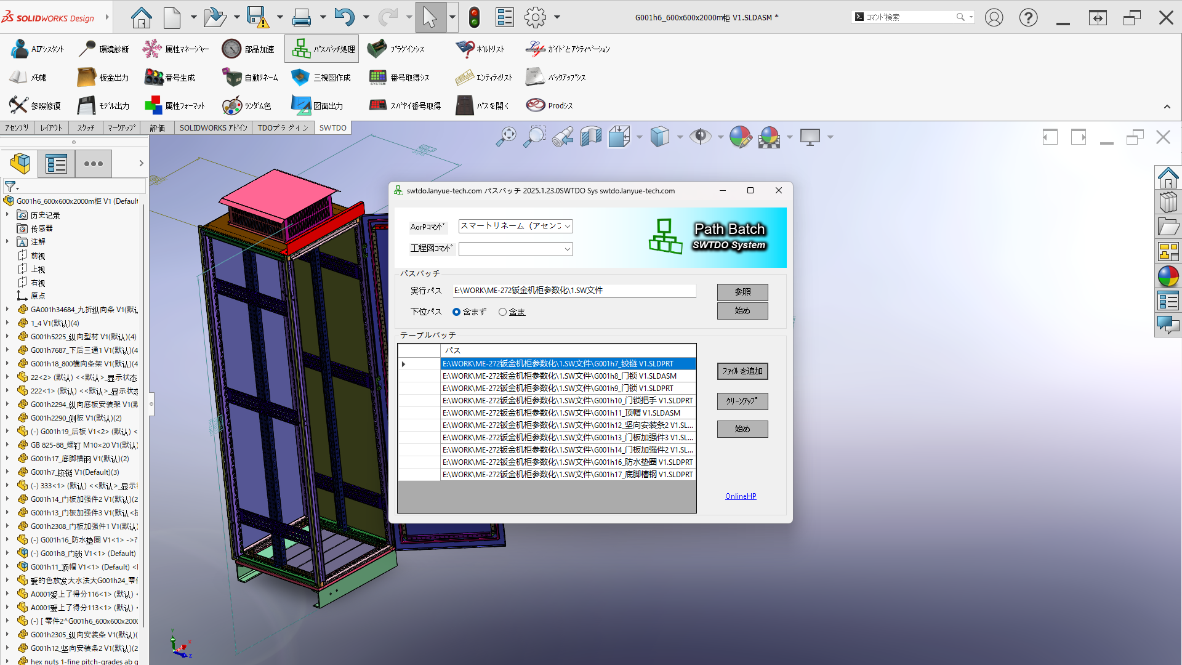Open the Zoom to Fit view tool
This screenshot has width=1182, height=665.
tap(506, 137)
